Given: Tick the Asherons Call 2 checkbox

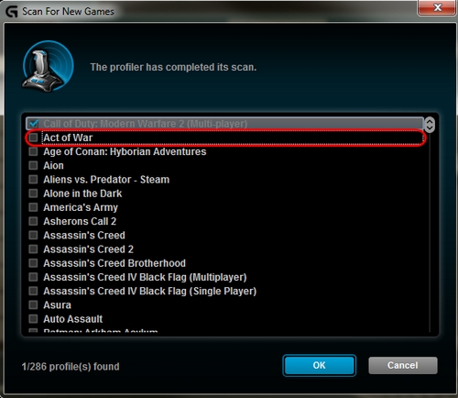Looking at the screenshot, I should click(33, 221).
